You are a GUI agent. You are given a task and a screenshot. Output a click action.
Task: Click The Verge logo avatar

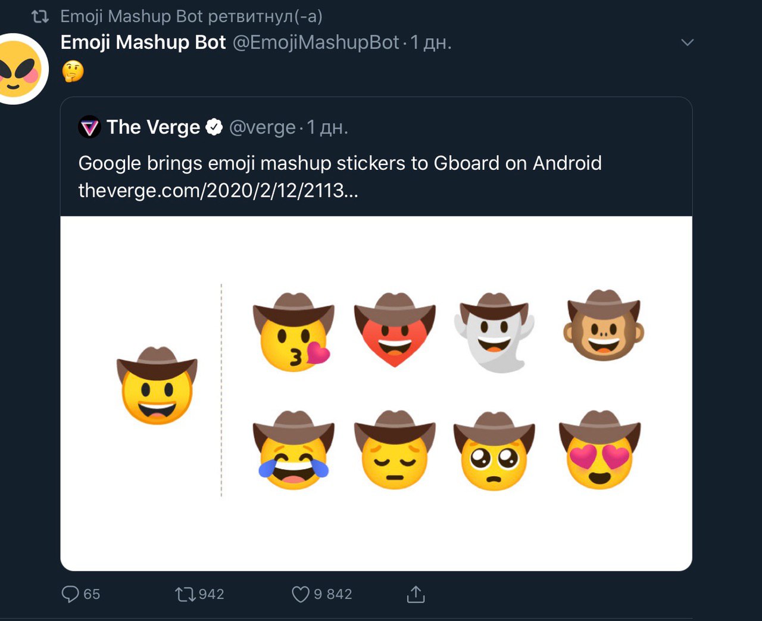click(x=90, y=127)
